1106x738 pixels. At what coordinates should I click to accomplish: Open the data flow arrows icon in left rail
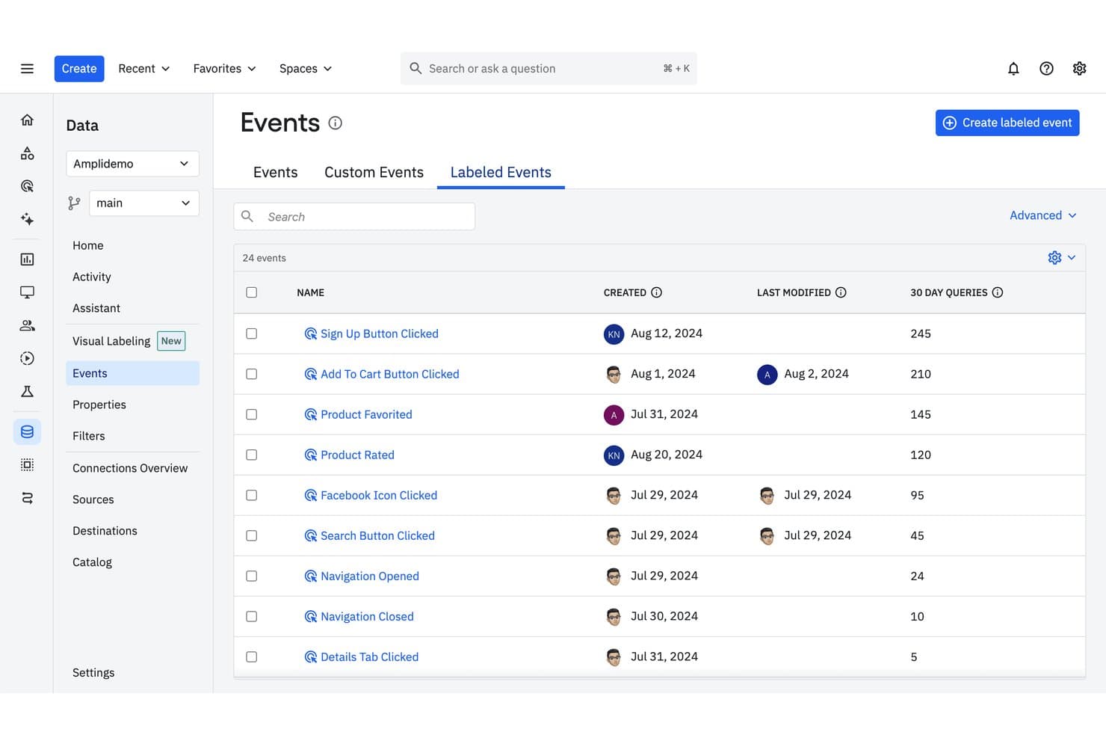[x=27, y=498]
